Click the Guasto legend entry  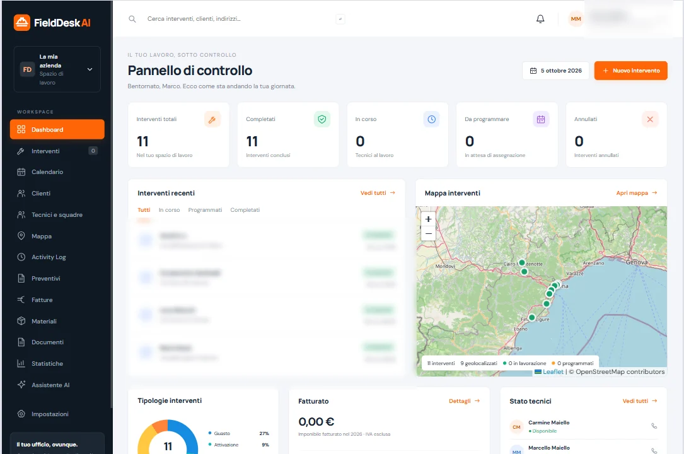[x=238, y=433]
